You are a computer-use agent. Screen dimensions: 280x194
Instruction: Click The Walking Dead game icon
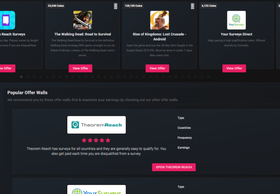pos(83,20)
